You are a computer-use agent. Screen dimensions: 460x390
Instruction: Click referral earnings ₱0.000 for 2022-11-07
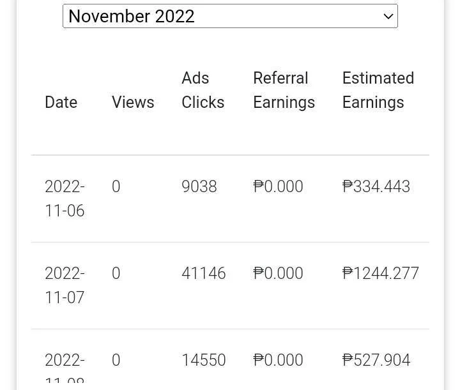tap(278, 273)
